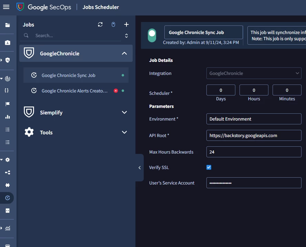
Task: Toggle the Google Chronicle Sync Job enabled switch
Action: [x=152, y=35]
